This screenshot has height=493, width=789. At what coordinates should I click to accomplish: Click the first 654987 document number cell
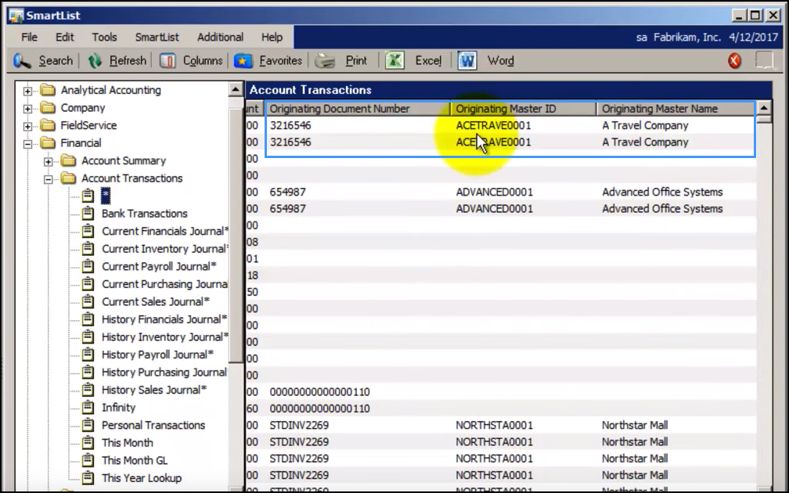[x=288, y=192]
